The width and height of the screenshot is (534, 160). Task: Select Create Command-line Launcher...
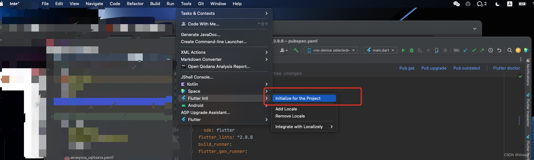[x=225, y=42]
